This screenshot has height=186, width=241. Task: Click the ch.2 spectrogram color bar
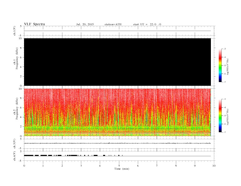(220, 115)
